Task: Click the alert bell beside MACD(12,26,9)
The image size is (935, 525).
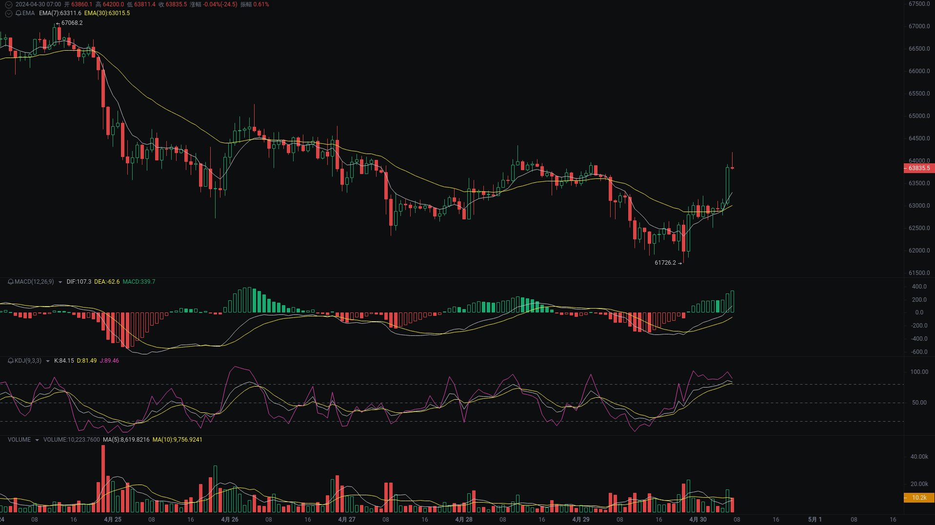Action: tap(11, 282)
